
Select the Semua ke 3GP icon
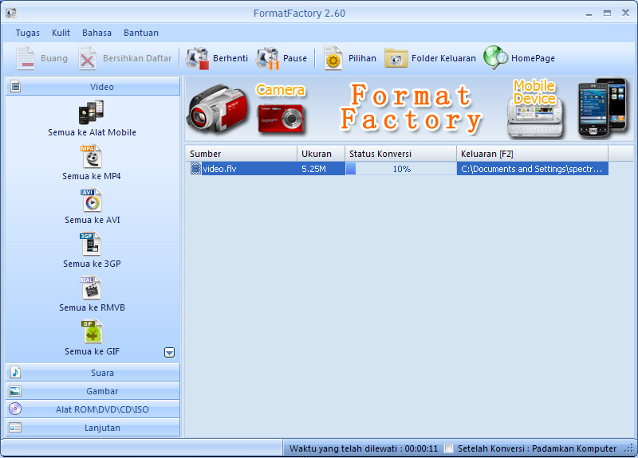point(90,244)
